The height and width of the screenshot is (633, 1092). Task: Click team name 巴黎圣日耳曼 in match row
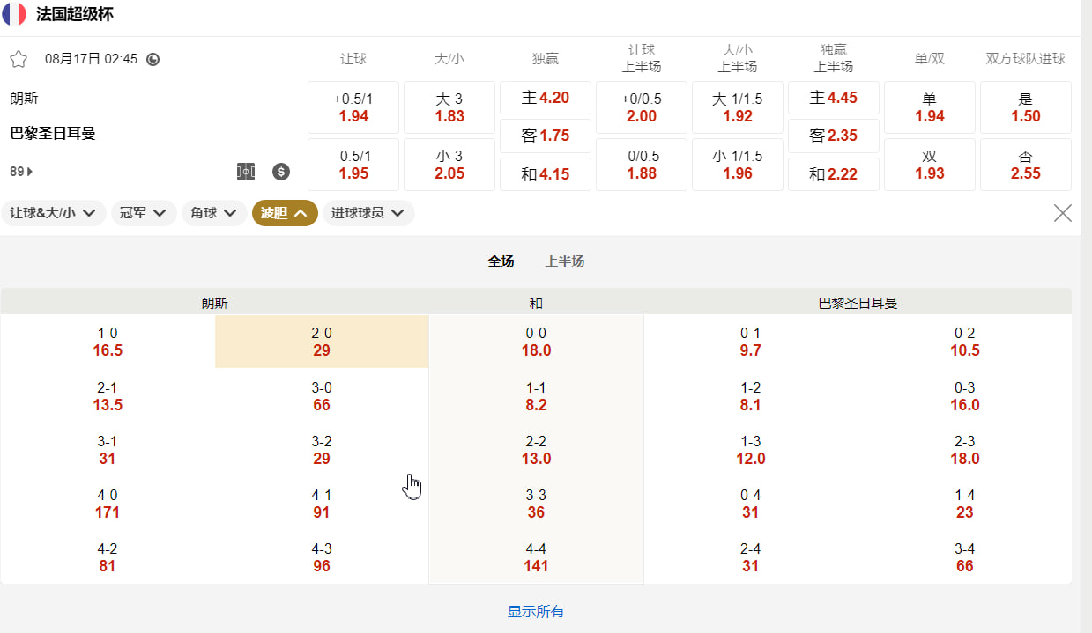click(53, 133)
